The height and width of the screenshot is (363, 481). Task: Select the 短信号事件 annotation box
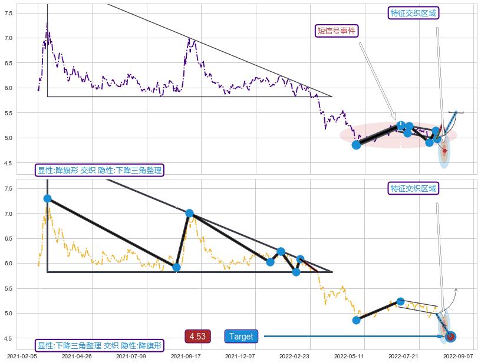point(337,31)
